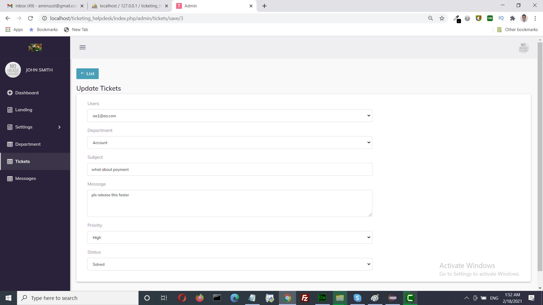Open the Users dropdown
Image resolution: width=543 pixels, height=305 pixels.
[230, 116]
